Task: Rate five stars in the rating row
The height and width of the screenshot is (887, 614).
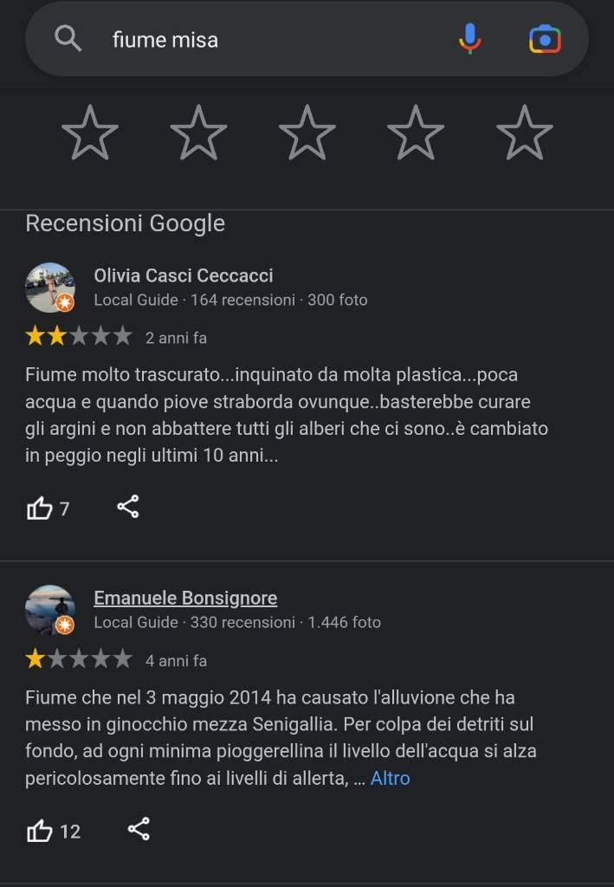Action: pyautogui.click(x=524, y=133)
